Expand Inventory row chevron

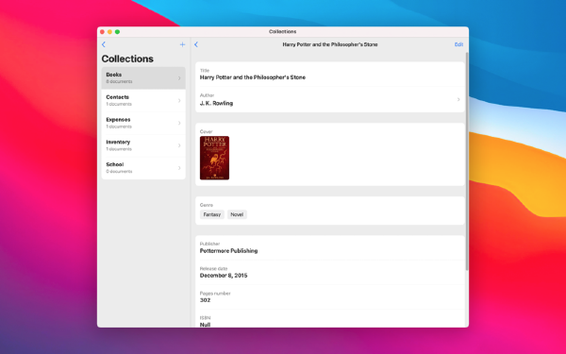[x=179, y=145]
